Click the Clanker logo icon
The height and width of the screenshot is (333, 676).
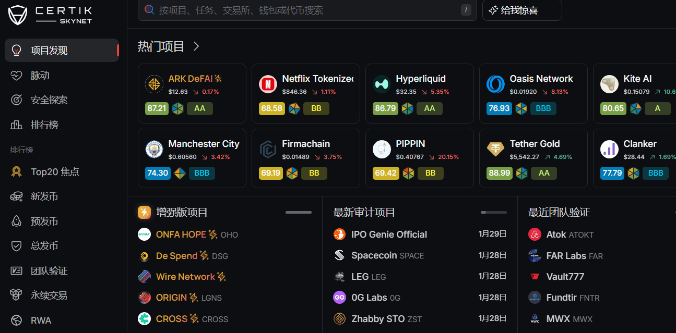pyautogui.click(x=609, y=149)
